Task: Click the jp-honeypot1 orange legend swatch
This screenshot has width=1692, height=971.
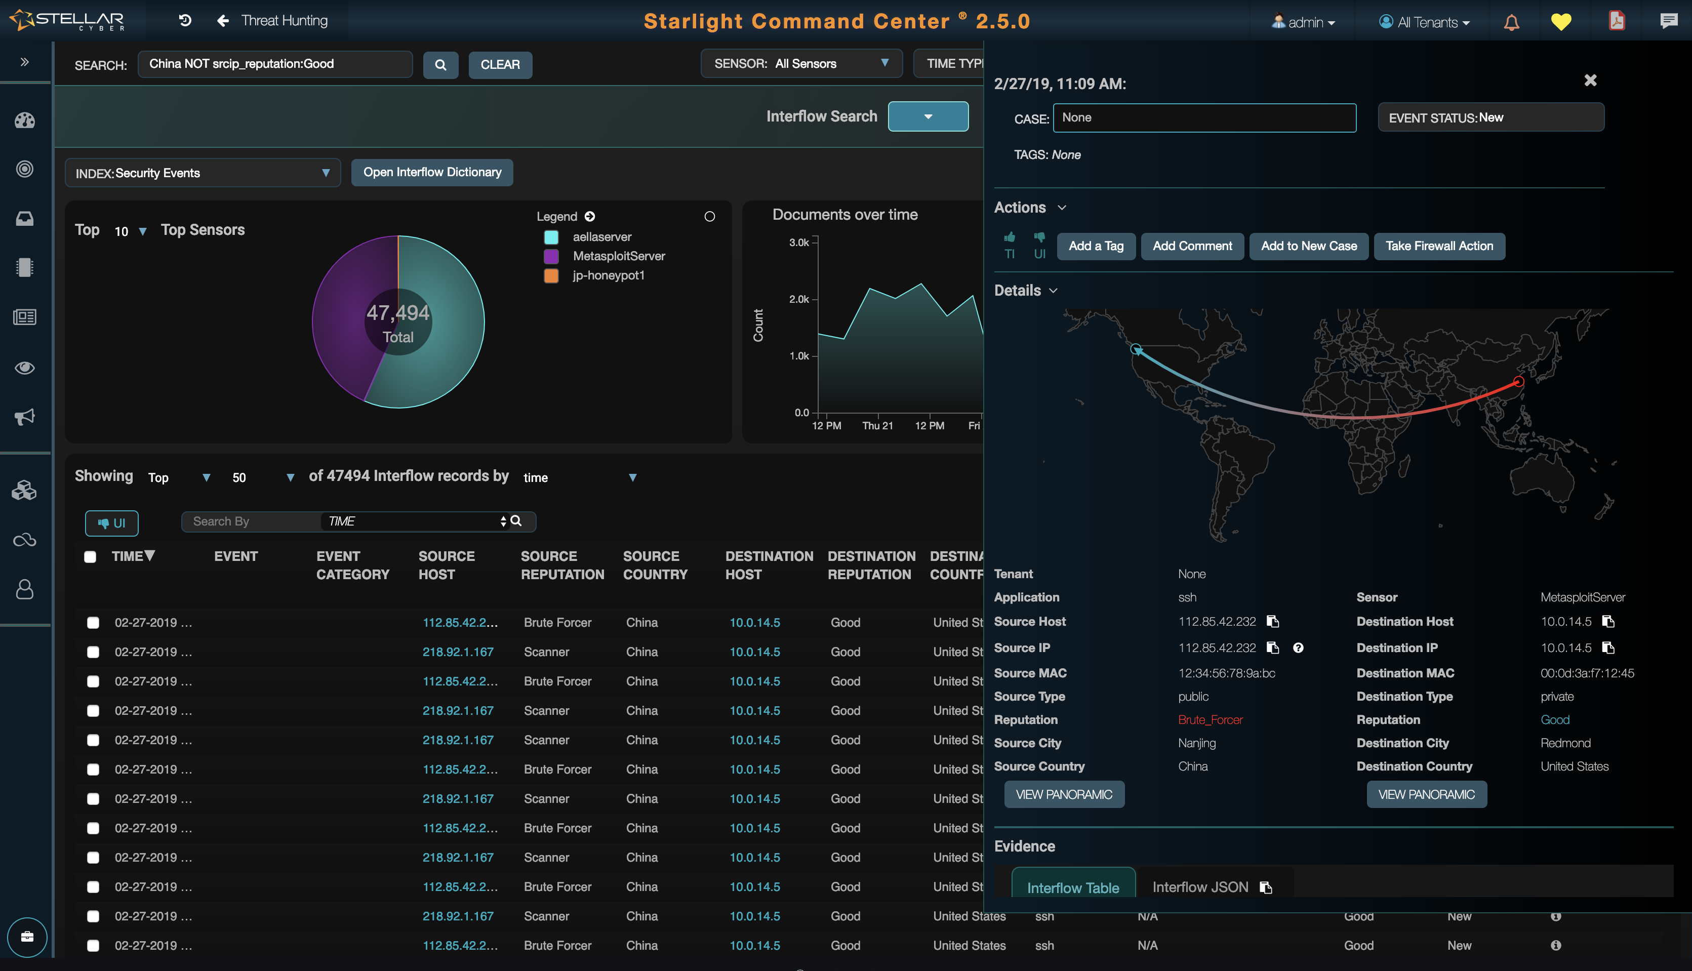Action: 551,275
